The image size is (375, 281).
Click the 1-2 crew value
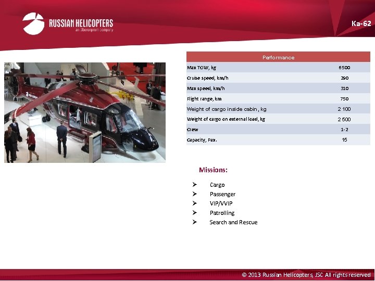[344, 130]
